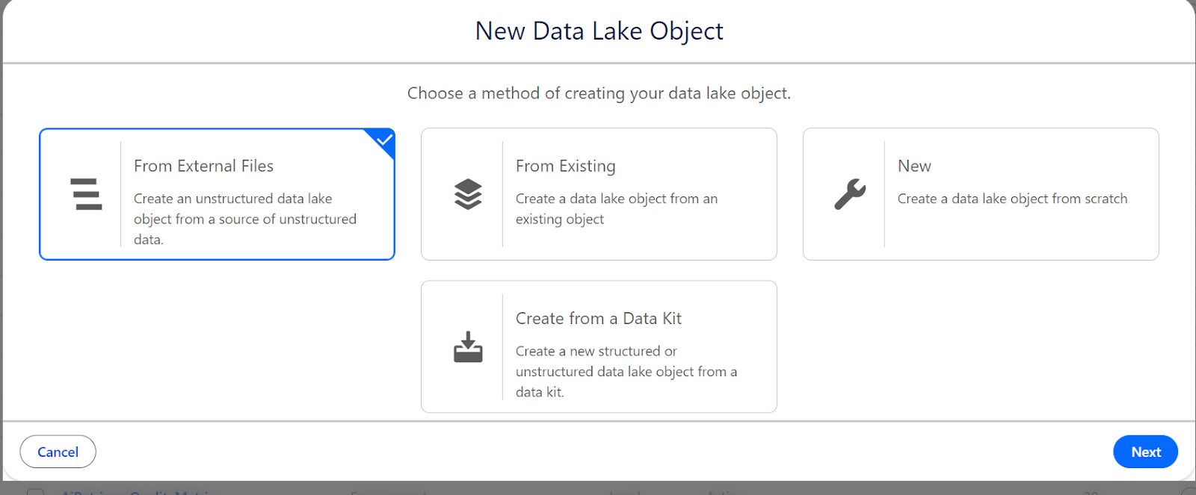Viewport: 1196px width, 495px height.
Task: Click "Create a data lake object from scratch" text
Action: [1012, 199]
